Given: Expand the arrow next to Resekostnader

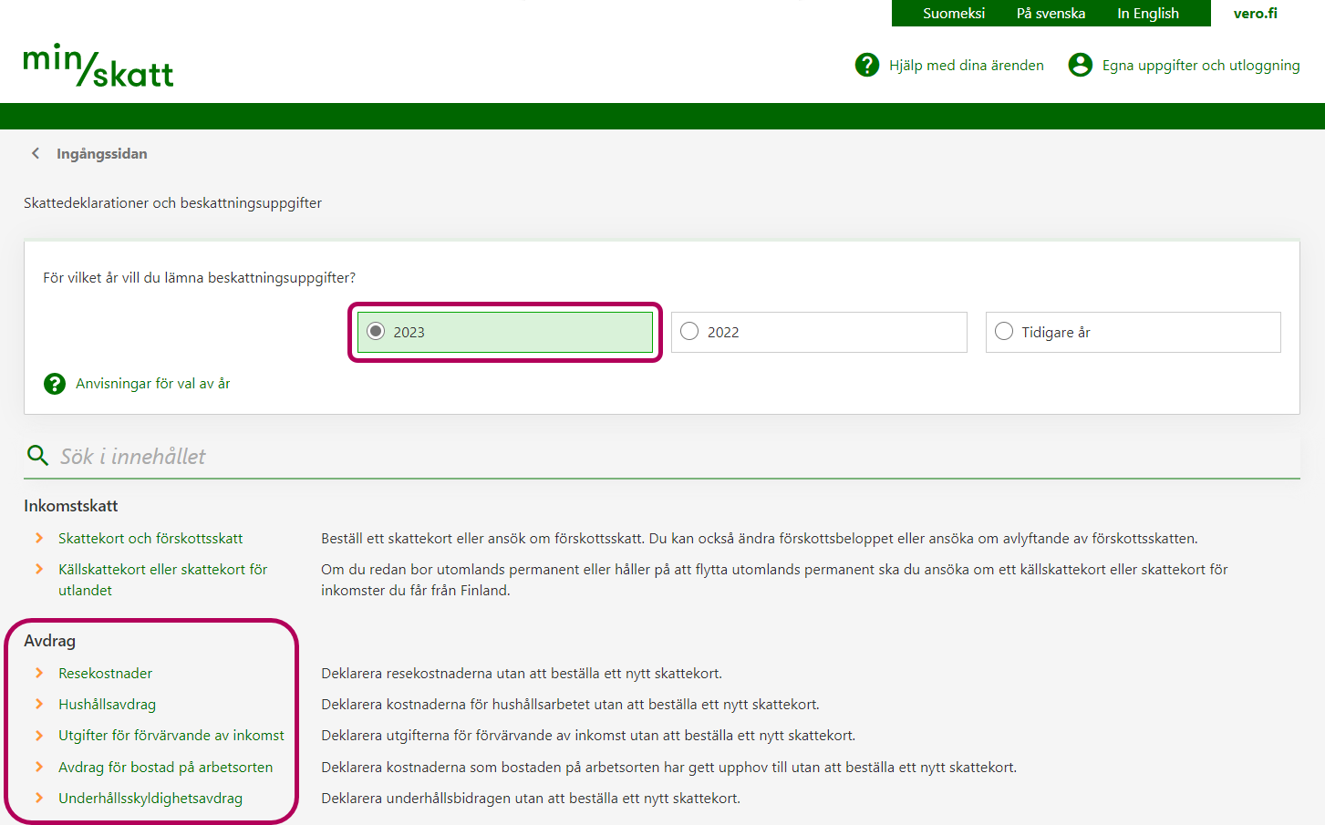Looking at the screenshot, I should (39, 673).
